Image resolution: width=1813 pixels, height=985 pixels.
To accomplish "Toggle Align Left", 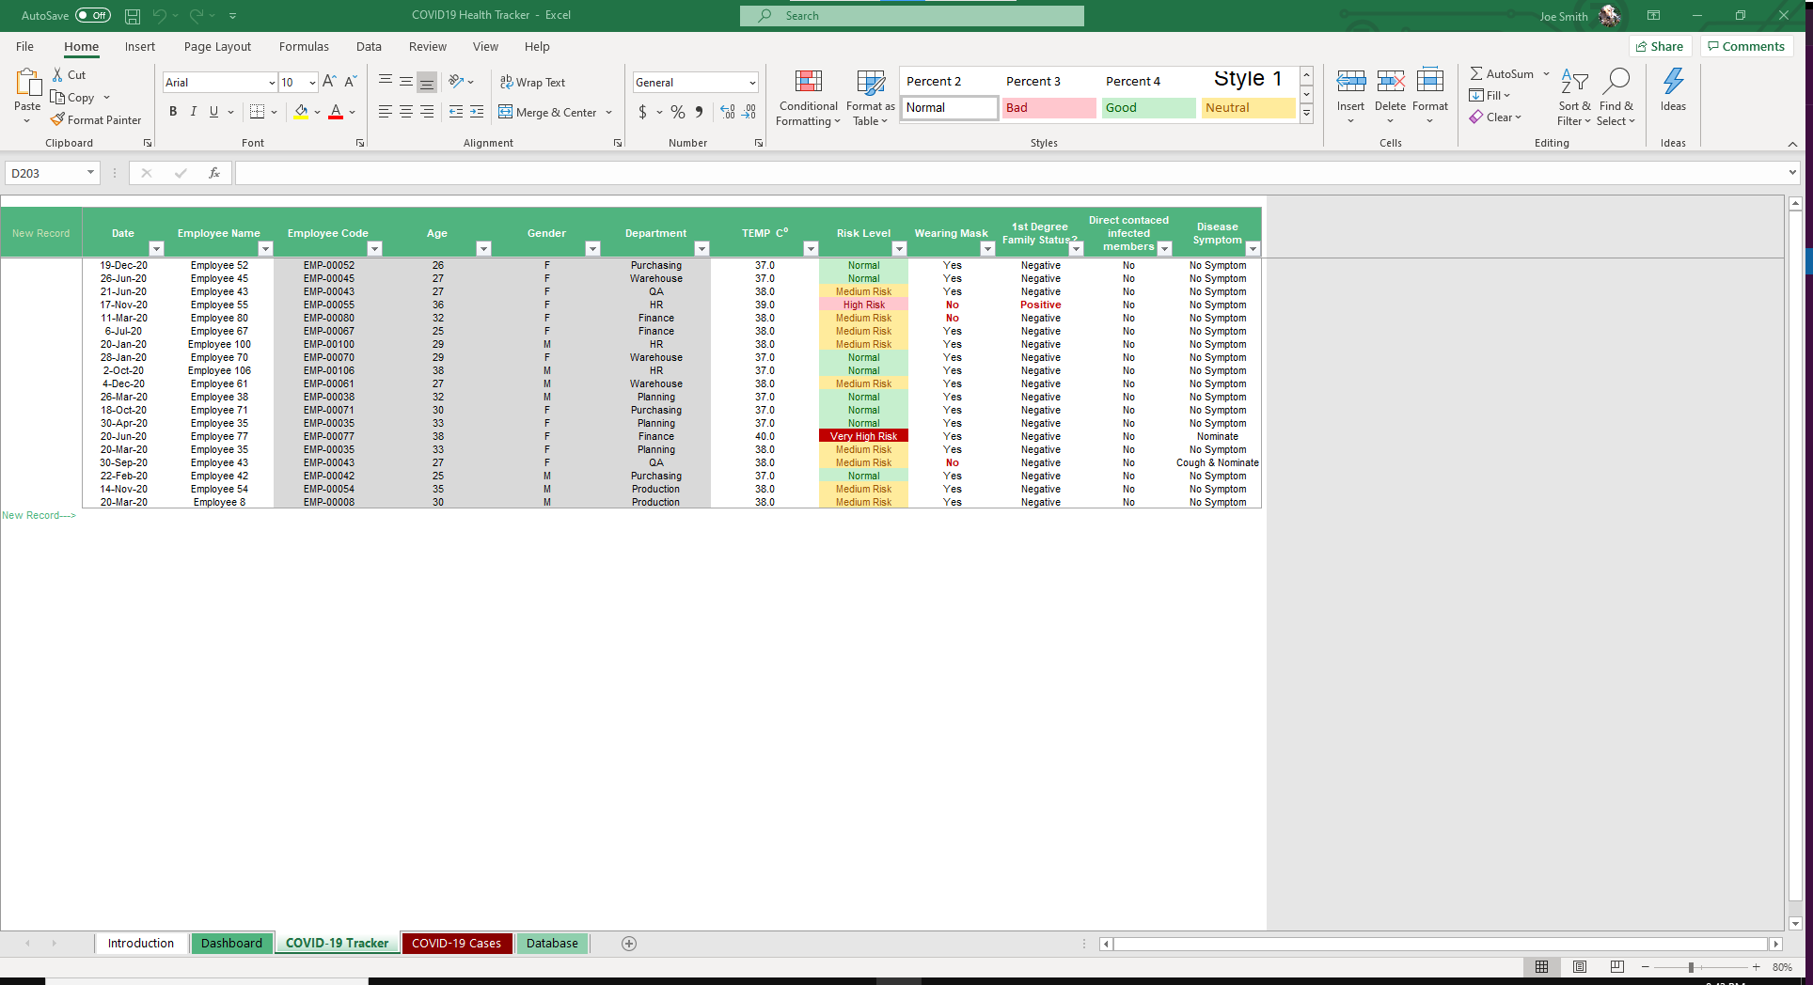I will tap(386, 112).
